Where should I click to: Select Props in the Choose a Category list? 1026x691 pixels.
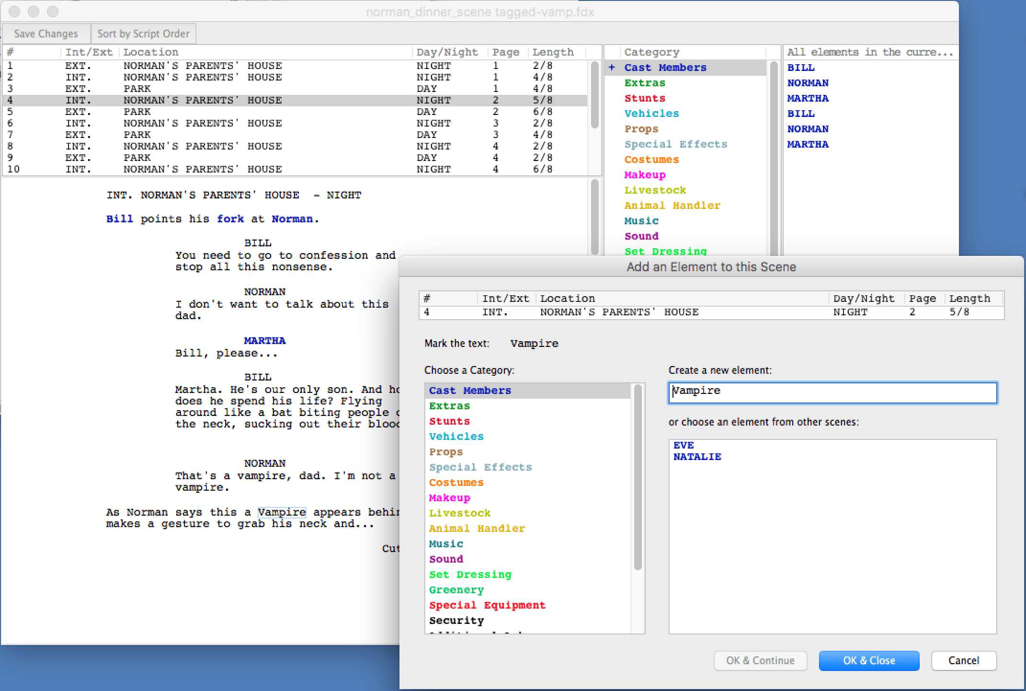[x=445, y=452]
